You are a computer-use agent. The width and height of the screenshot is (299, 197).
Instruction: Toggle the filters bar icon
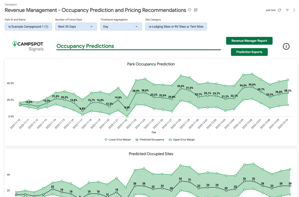coord(287,10)
